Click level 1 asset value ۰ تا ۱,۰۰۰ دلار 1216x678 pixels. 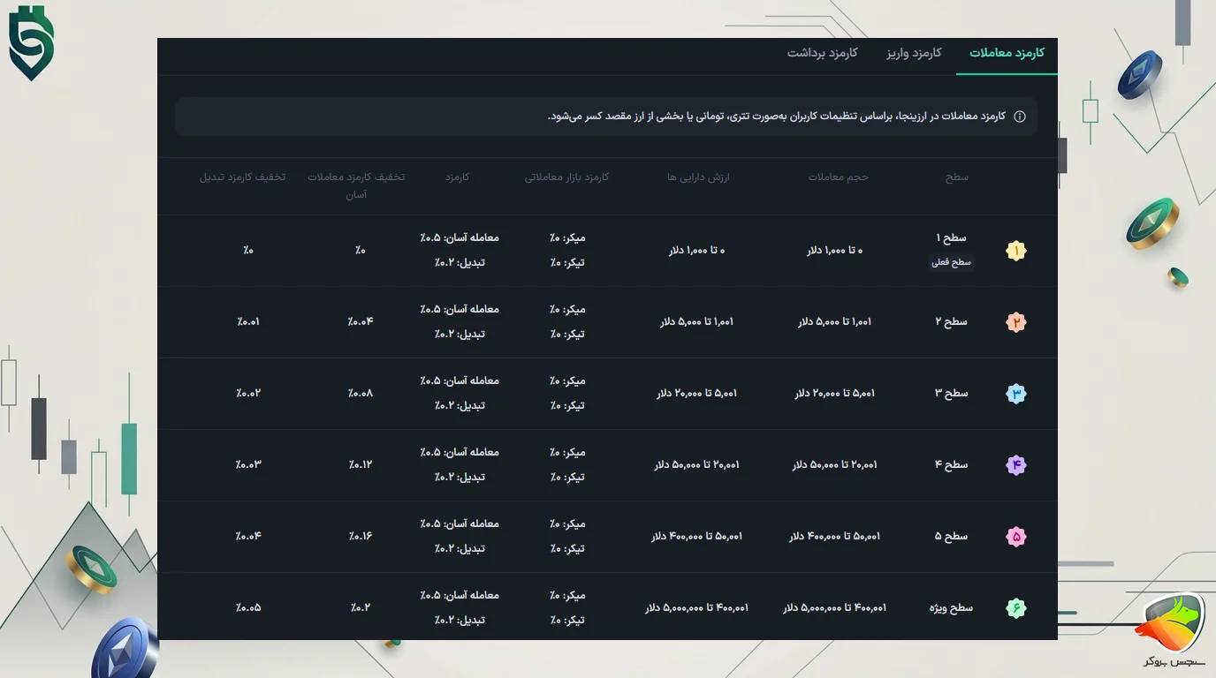(x=696, y=251)
